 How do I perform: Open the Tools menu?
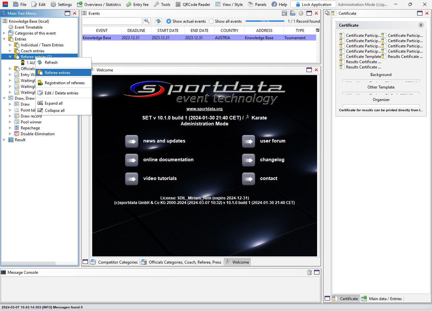[162, 5]
